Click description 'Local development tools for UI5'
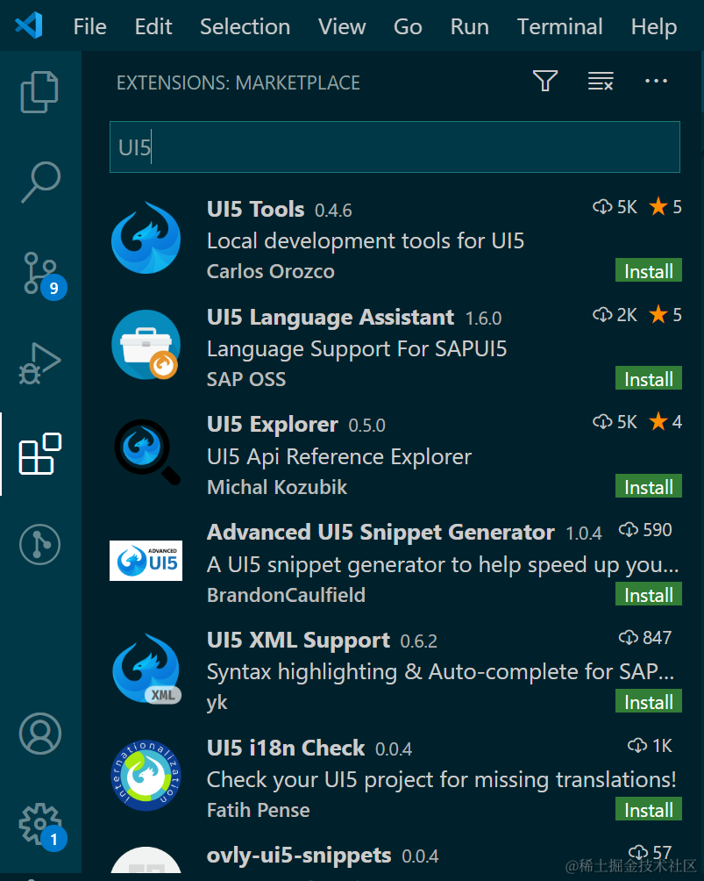The width and height of the screenshot is (704, 881). click(366, 241)
